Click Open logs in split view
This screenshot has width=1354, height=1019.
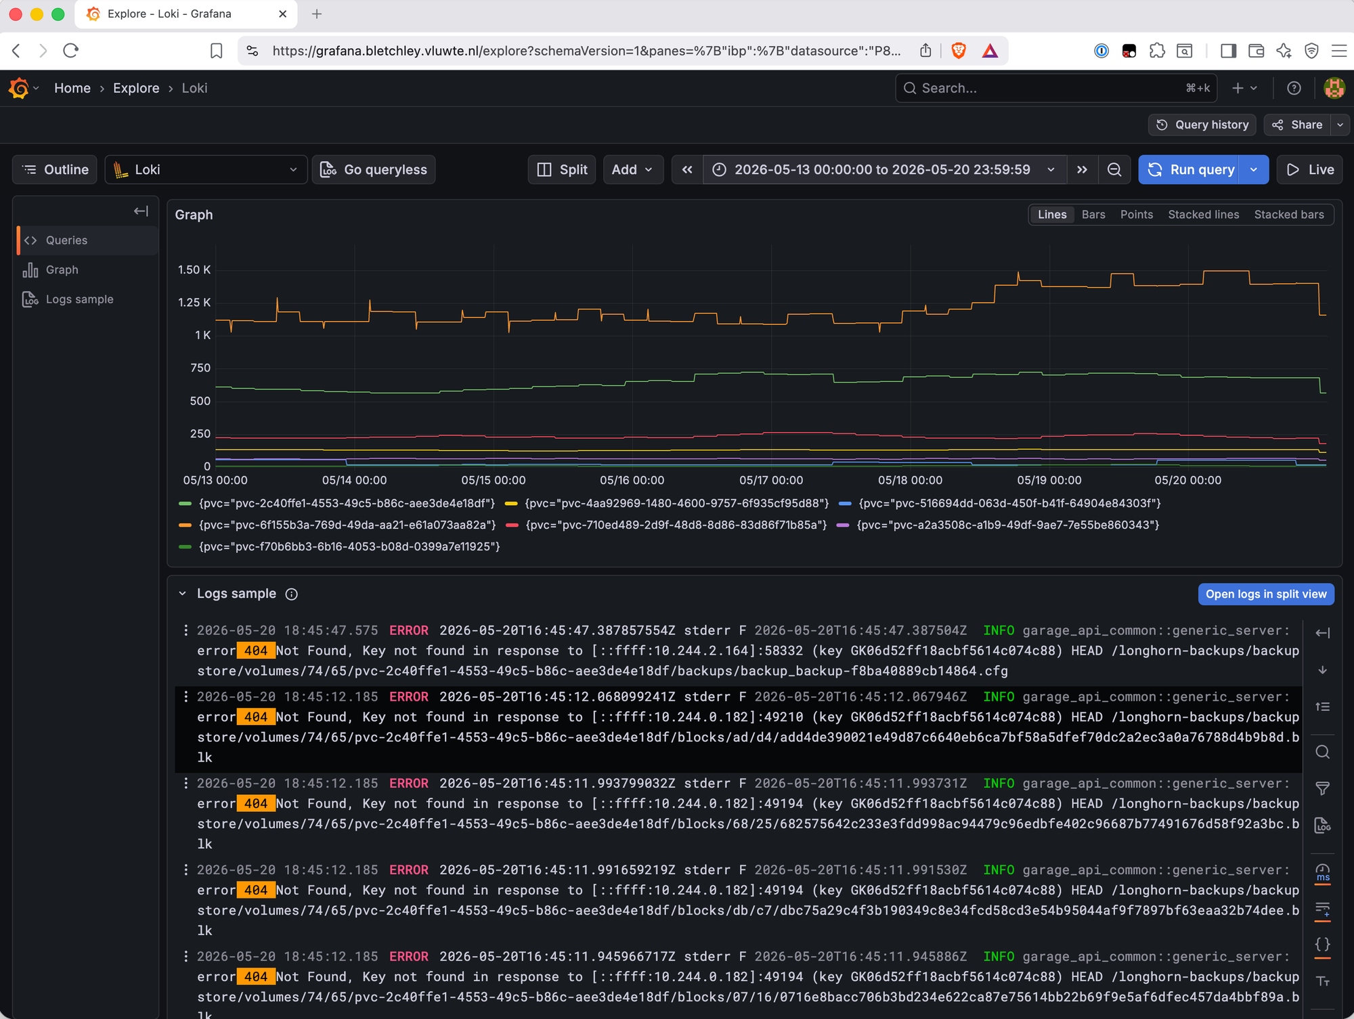tap(1266, 594)
